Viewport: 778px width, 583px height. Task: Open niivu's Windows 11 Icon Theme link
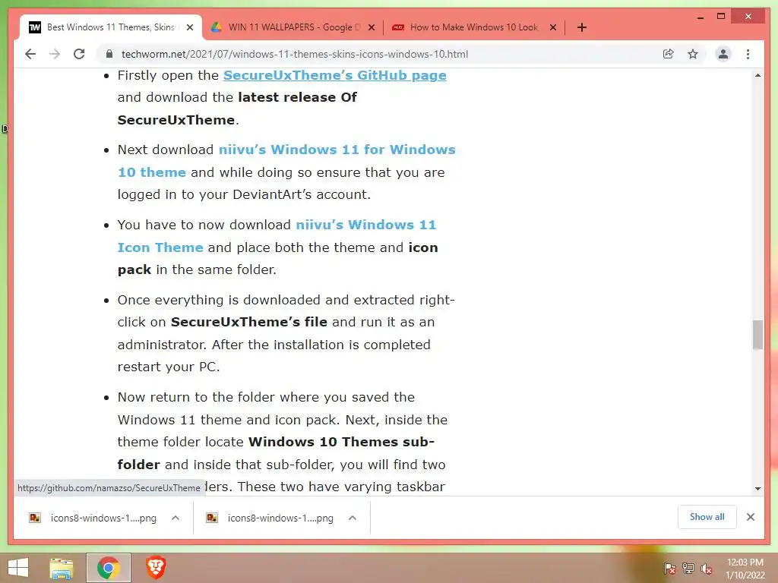277,236
